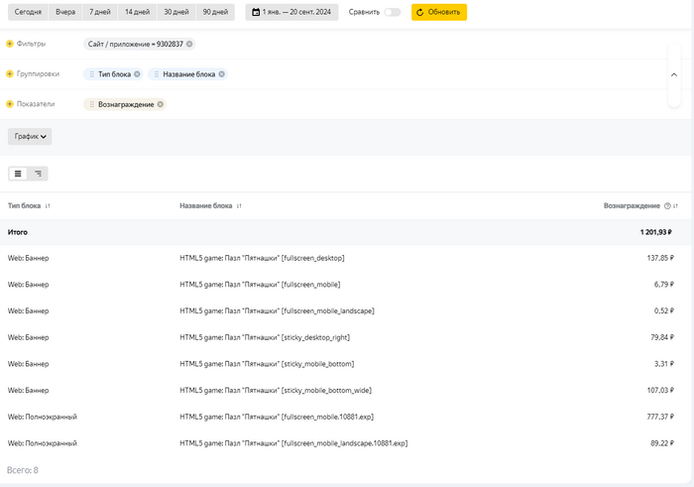Image resolution: width=694 pixels, height=487 pixels.
Task: Toggle the Сравнить compare switch
Action: 393,12
